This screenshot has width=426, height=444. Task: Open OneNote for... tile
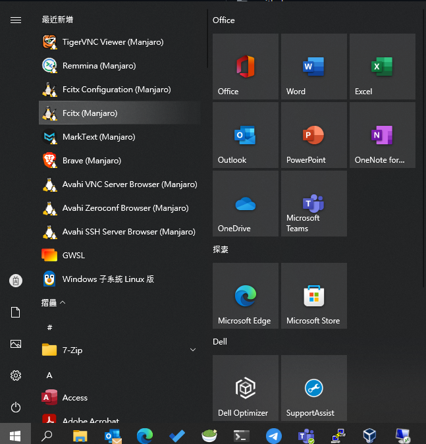coord(383,135)
